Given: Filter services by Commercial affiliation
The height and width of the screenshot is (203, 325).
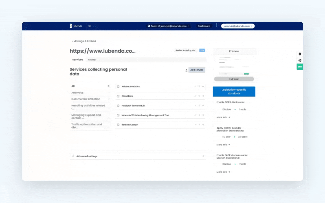Looking at the screenshot, I should pyautogui.click(x=90, y=99).
